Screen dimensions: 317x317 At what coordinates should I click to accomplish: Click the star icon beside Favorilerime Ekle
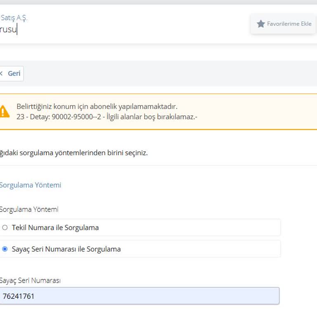tap(260, 24)
